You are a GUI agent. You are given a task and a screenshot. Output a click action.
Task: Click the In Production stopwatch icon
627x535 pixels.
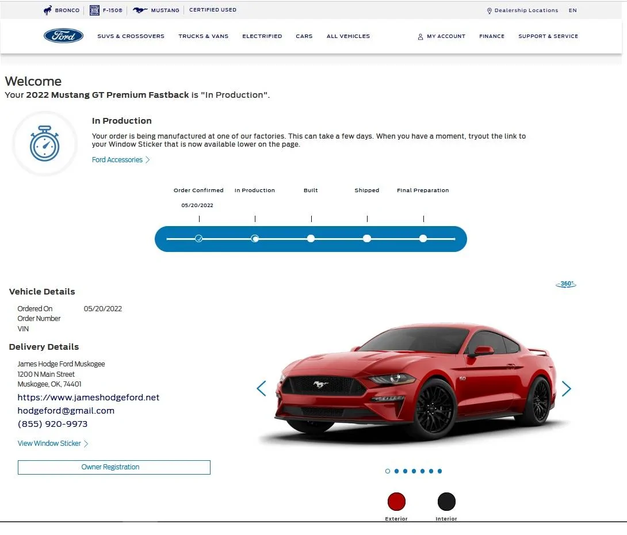click(44, 144)
